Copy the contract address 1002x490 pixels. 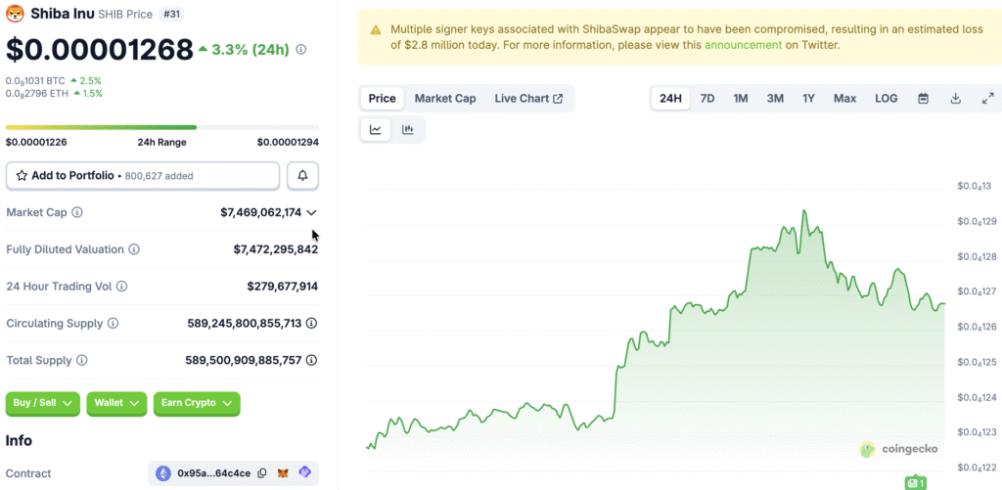click(261, 473)
